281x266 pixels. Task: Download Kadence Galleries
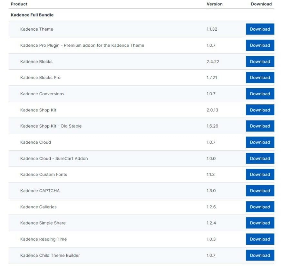pyautogui.click(x=260, y=207)
